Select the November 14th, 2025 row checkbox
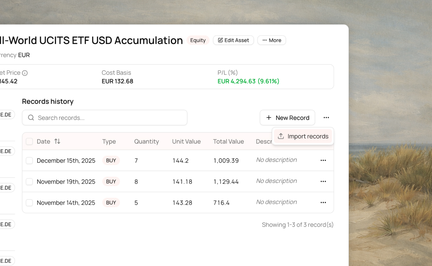Image resolution: width=432 pixels, height=266 pixels. coord(29,203)
